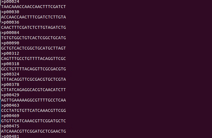This screenshot has height=138, width=212.
Task: Select the >p00090 identifier
Action: click(10, 43)
